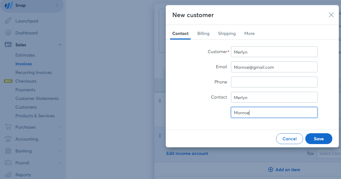Expand the Payroll section
341x179 pixels.
(60, 163)
